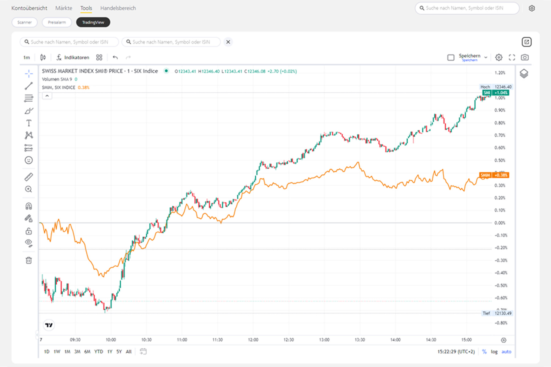Set range to 1Y

(x=110, y=352)
